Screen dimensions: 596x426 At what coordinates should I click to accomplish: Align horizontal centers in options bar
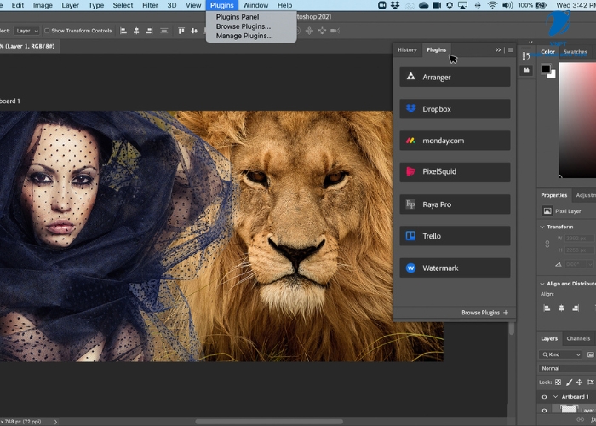136,31
